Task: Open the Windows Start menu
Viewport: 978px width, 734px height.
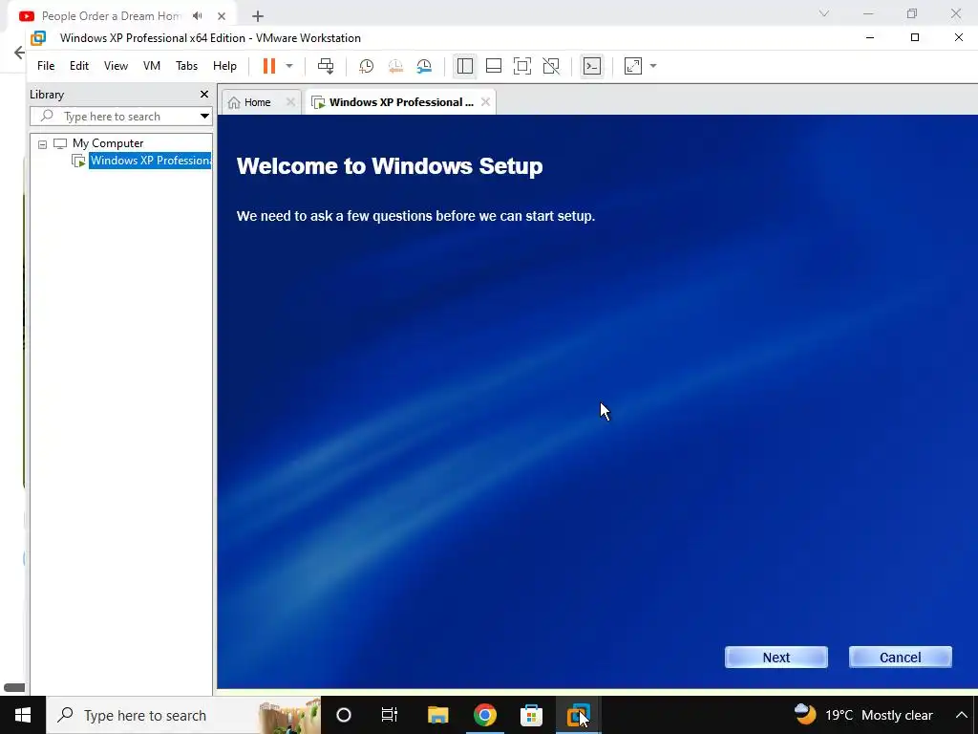Action: click(x=23, y=715)
